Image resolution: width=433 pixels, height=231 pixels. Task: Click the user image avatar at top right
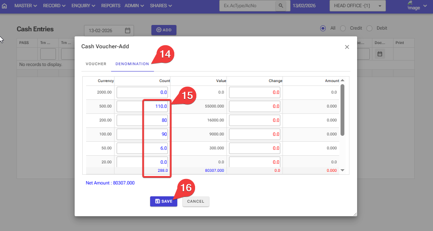(x=413, y=5)
